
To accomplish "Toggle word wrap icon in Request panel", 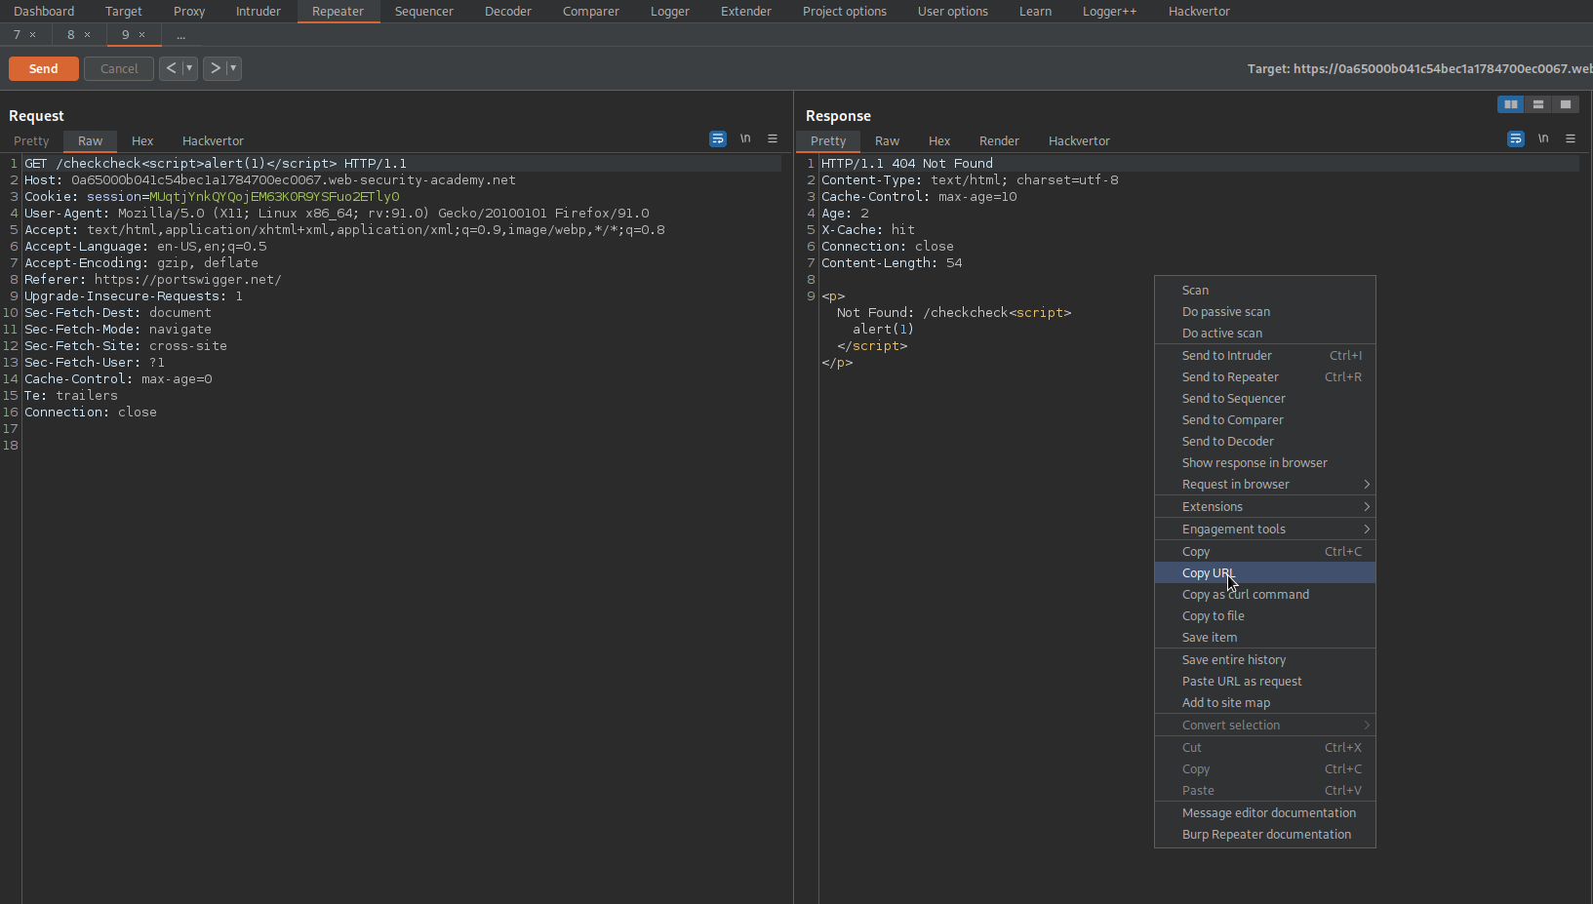I will point(718,139).
